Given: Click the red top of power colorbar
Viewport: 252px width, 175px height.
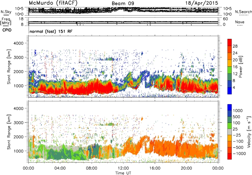Looking at the screenshot, I should [230, 42].
